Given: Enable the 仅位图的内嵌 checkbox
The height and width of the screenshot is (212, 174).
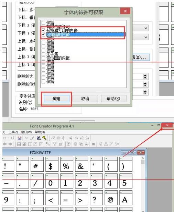Looking at the screenshot, I should pos(43,58).
